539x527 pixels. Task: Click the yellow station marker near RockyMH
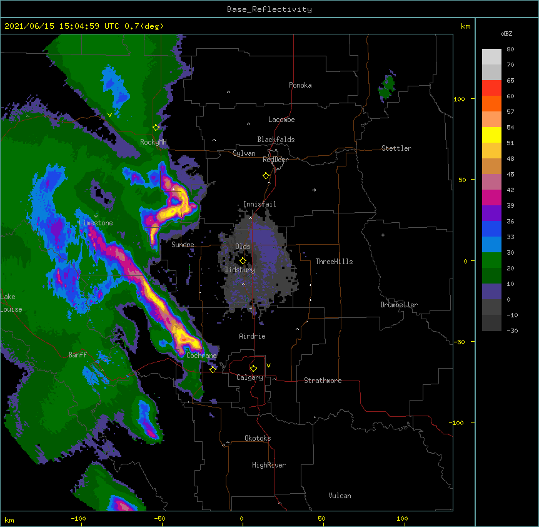pos(156,128)
